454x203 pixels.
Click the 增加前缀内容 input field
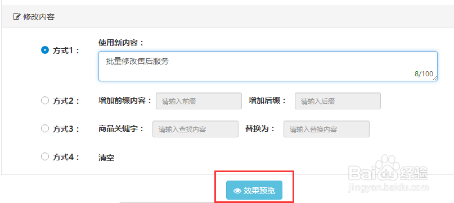pos(199,101)
